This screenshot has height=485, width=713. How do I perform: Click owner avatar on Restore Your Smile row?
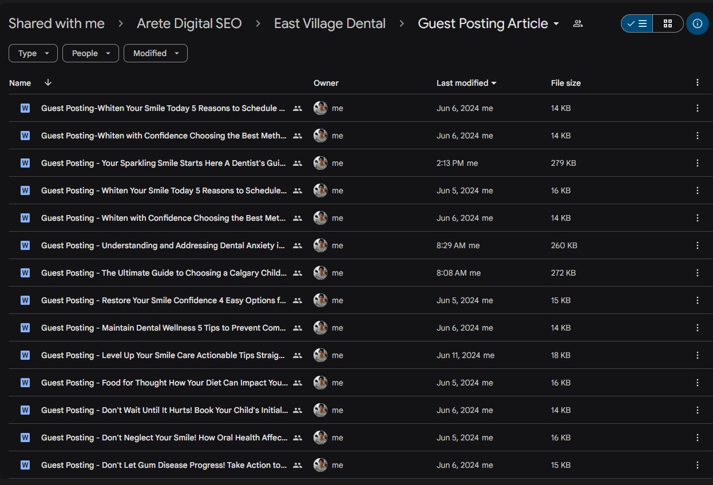pyautogui.click(x=320, y=300)
